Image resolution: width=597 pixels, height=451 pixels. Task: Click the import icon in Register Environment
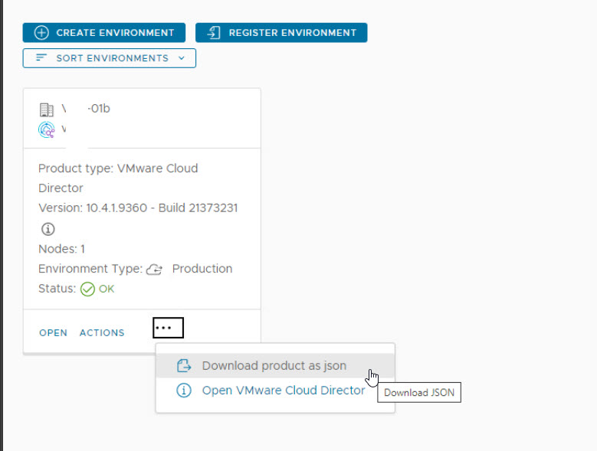[214, 33]
